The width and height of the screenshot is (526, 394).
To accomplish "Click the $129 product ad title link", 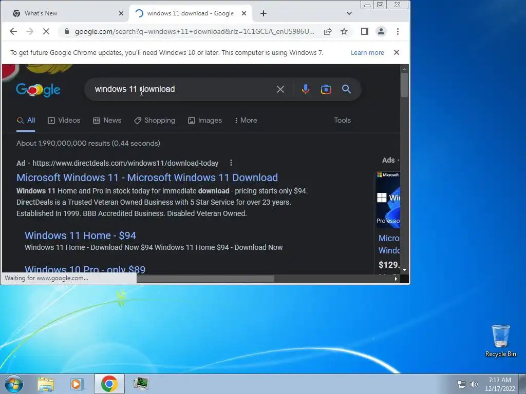I will [x=389, y=244].
